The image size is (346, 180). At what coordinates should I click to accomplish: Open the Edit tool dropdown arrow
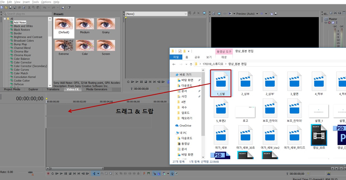pos(98,173)
